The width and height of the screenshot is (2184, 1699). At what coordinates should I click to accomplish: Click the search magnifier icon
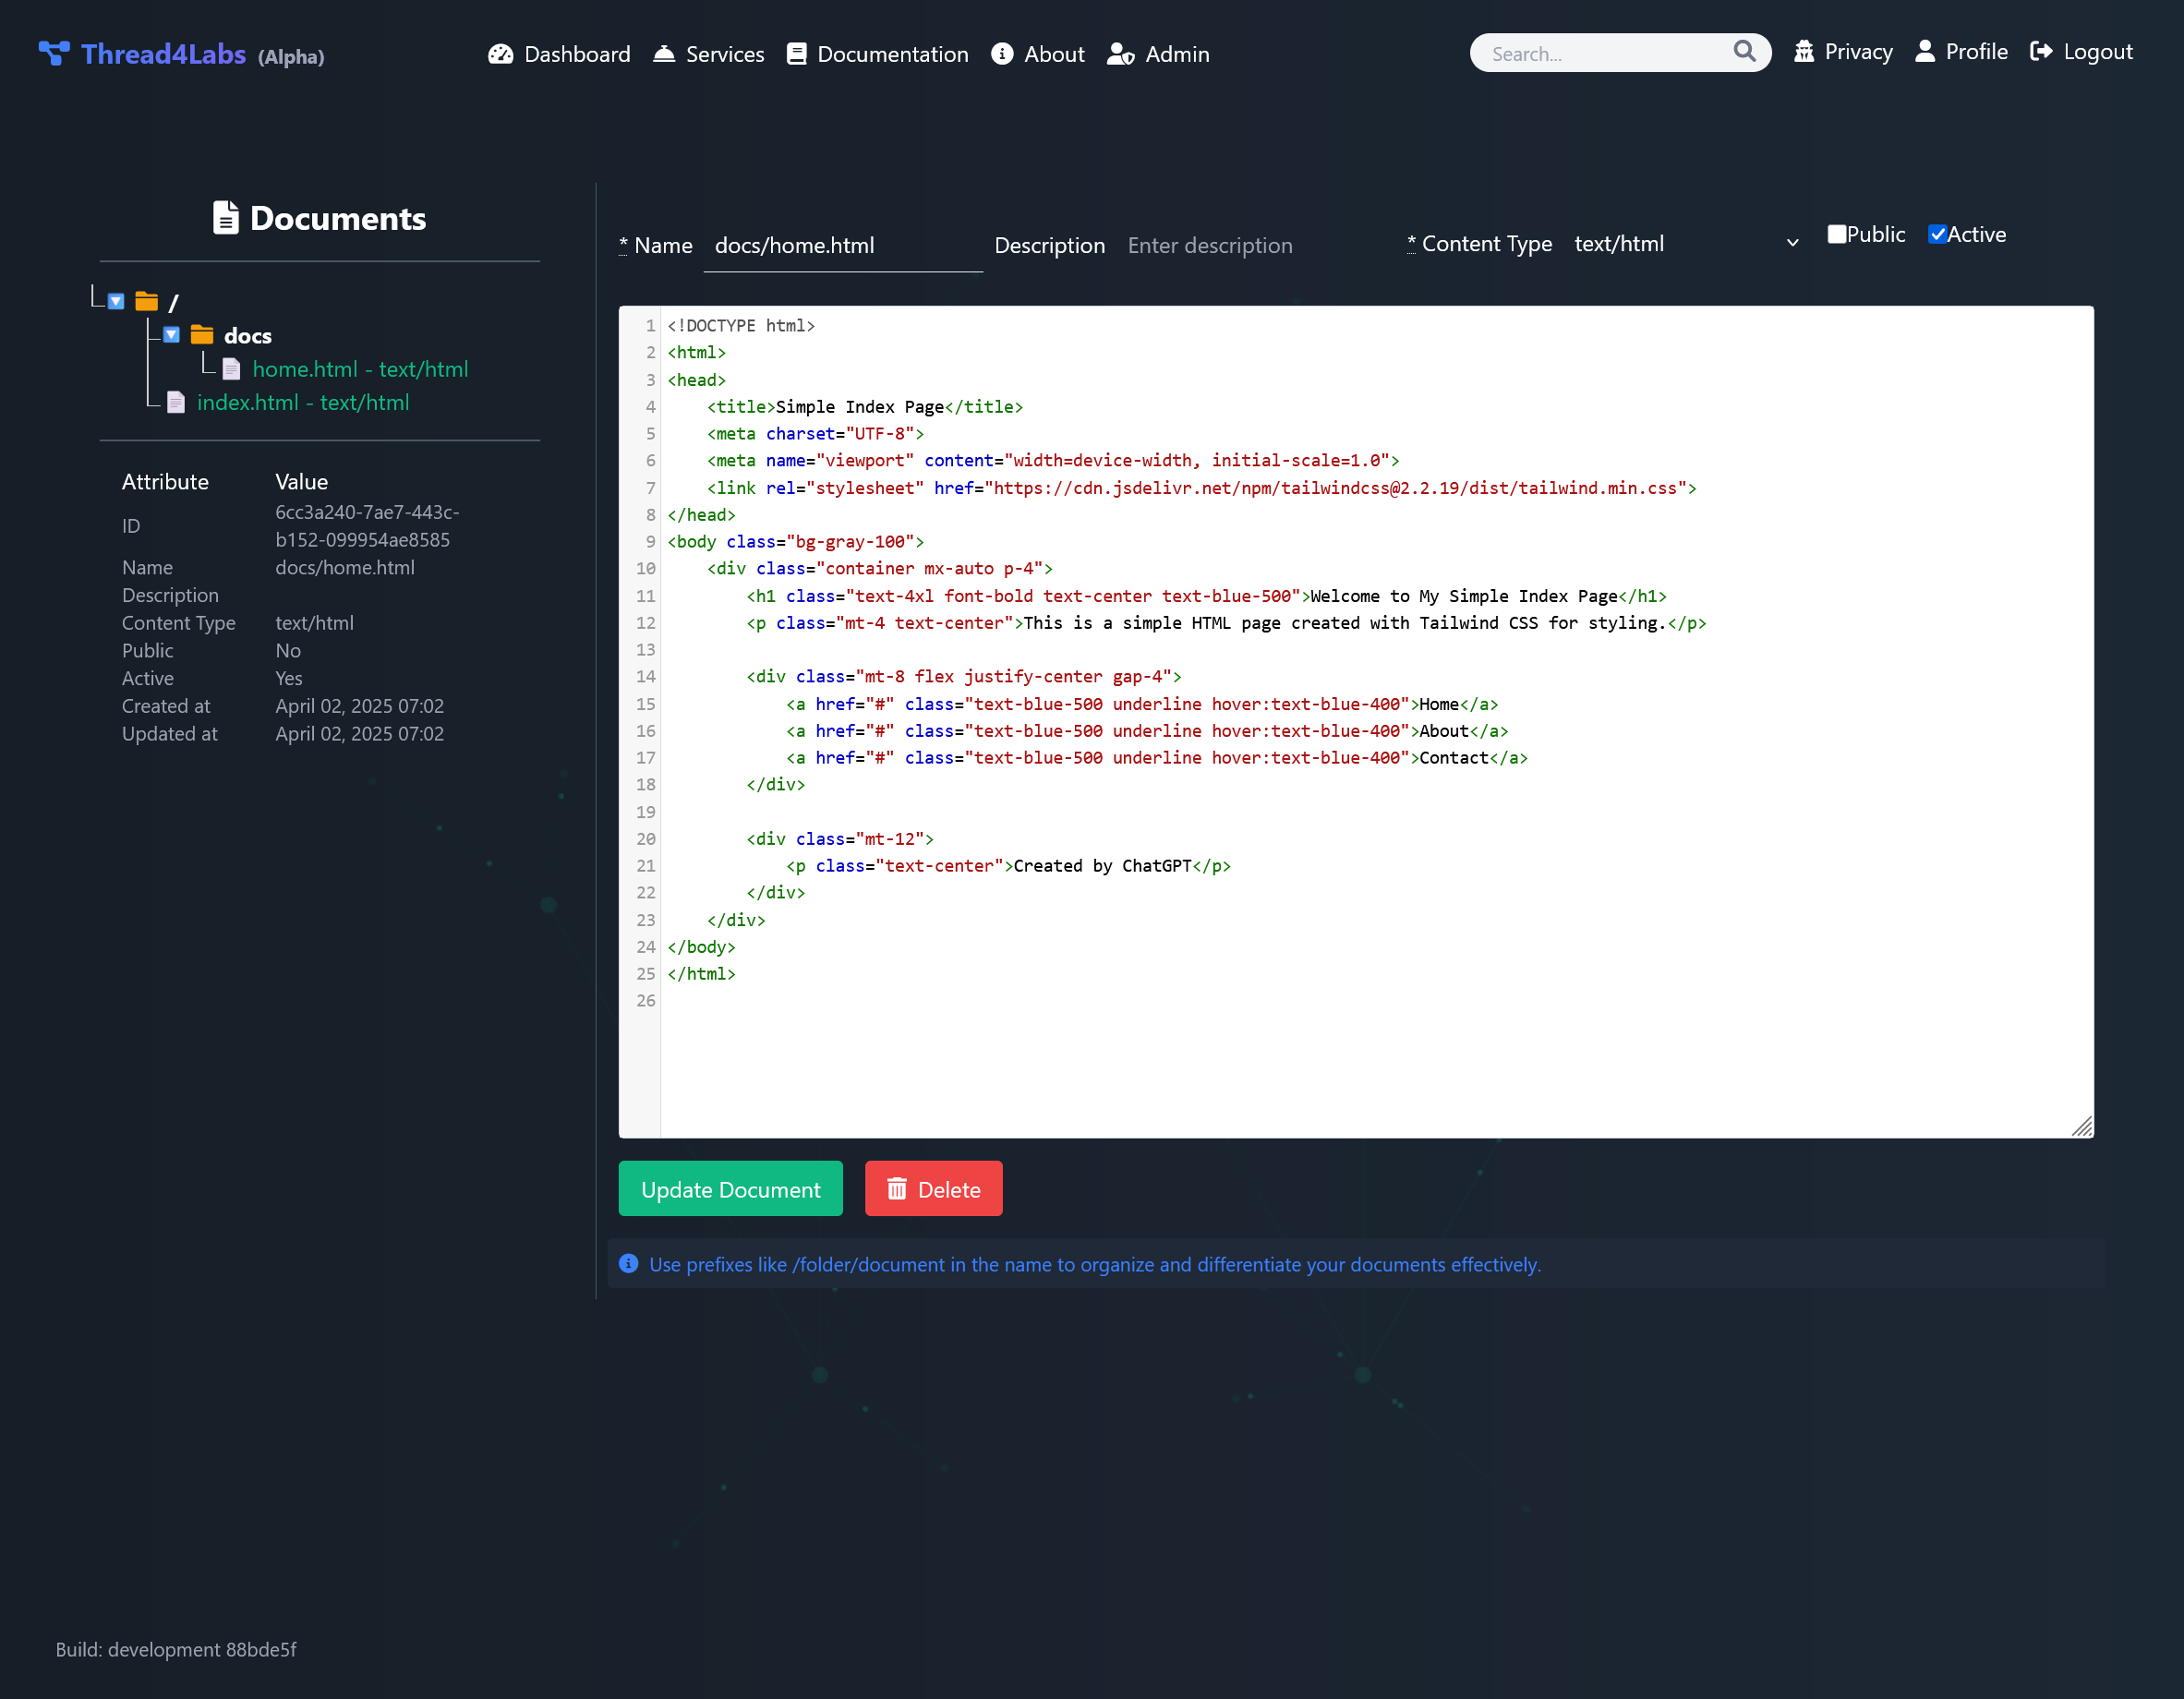pyautogui.click(x=1744, y=51)
